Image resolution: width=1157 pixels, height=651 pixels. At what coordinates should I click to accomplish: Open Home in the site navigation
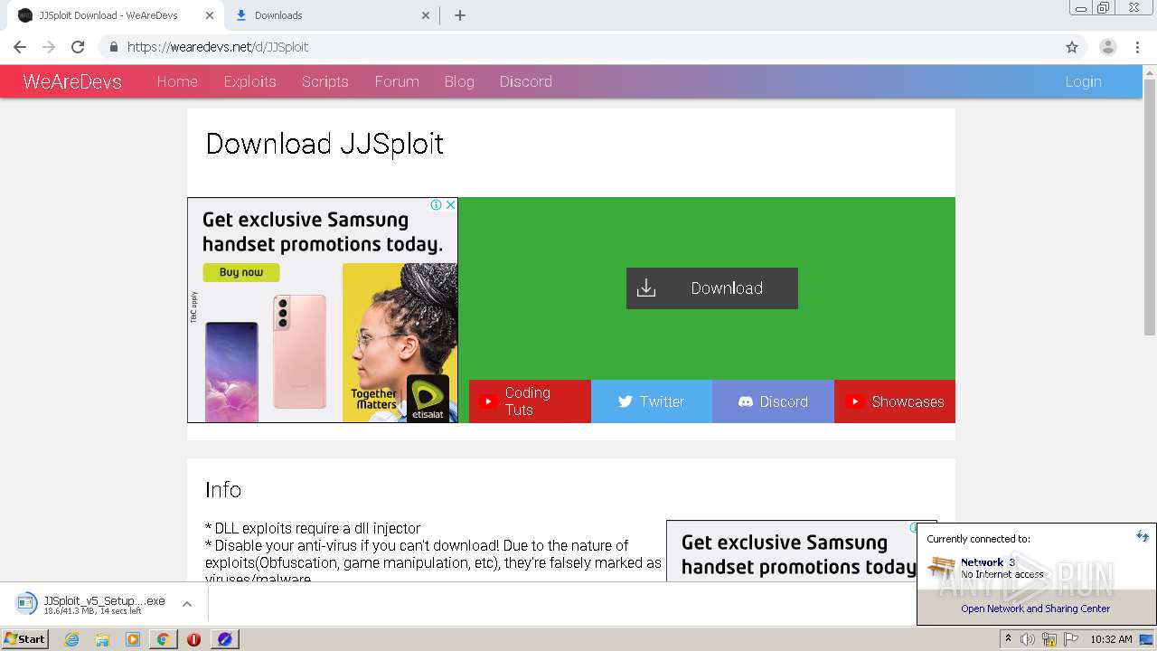pos(177,81)
